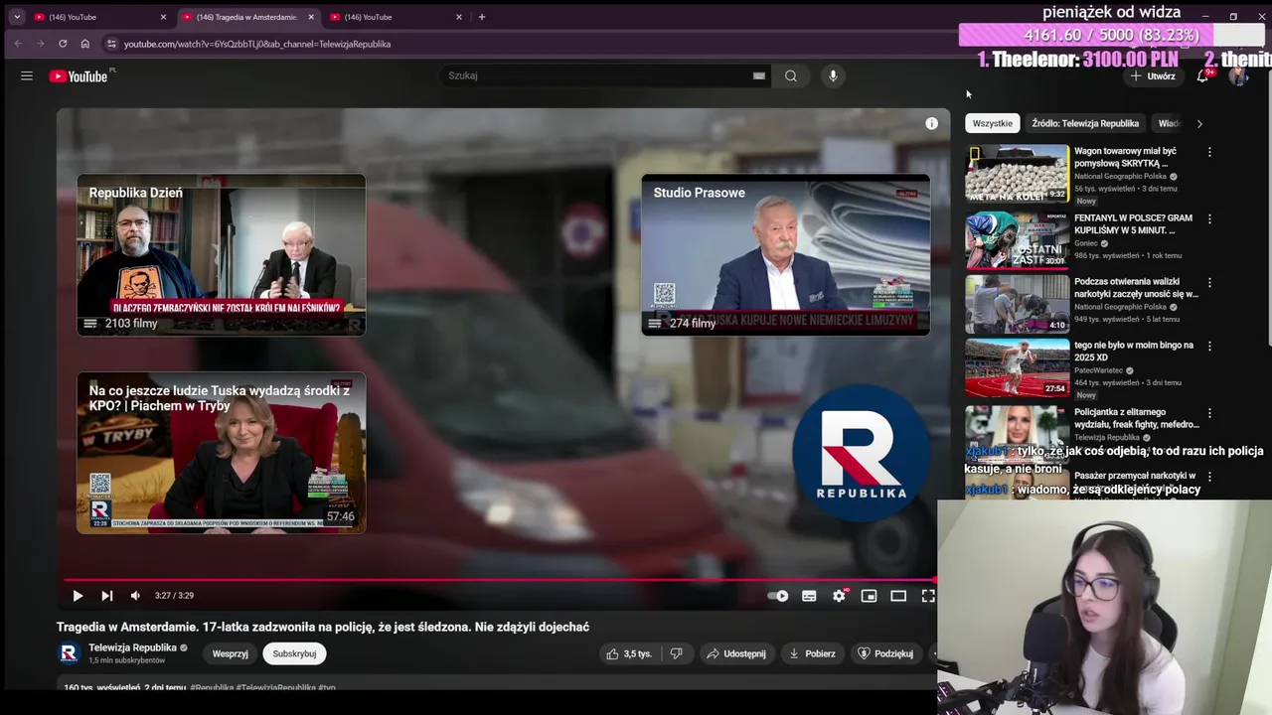Screen dimensions: 1272x715
Task: Open the walizki narkotyki video thumbnail
Action: click(x=1017, y=303)
